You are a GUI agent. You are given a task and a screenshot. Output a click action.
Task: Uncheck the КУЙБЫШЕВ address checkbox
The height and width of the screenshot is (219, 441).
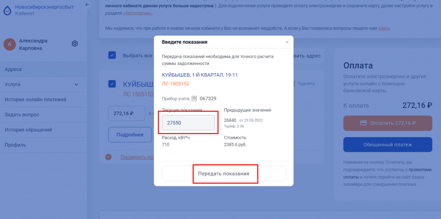tap(112, 84)
